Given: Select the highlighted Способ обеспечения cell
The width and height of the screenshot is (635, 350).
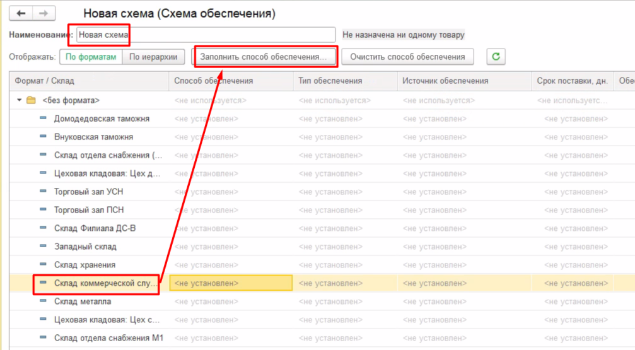Looking at the screenshot, I should pyautogui.click(x=231, y=283).
